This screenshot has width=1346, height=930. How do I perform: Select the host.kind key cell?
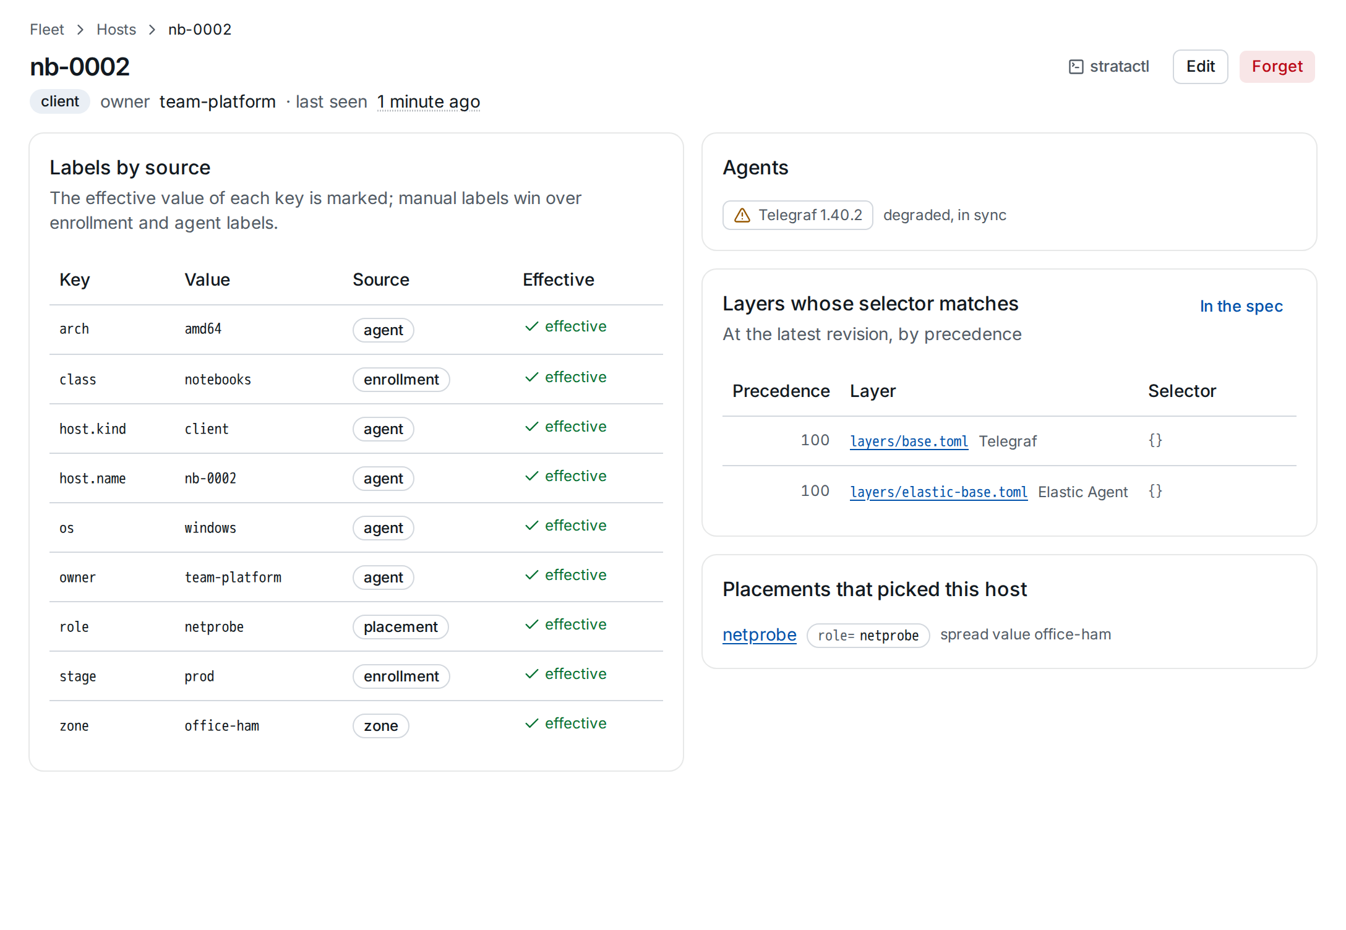93,429
